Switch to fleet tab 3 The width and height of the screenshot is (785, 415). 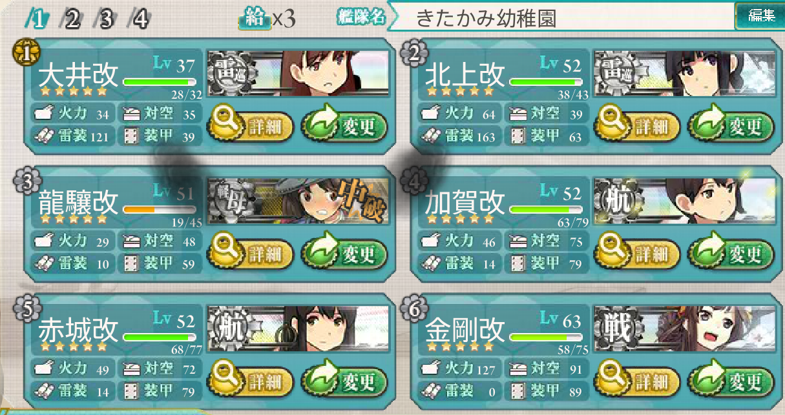pyautogui.click(x=105, y=20)
